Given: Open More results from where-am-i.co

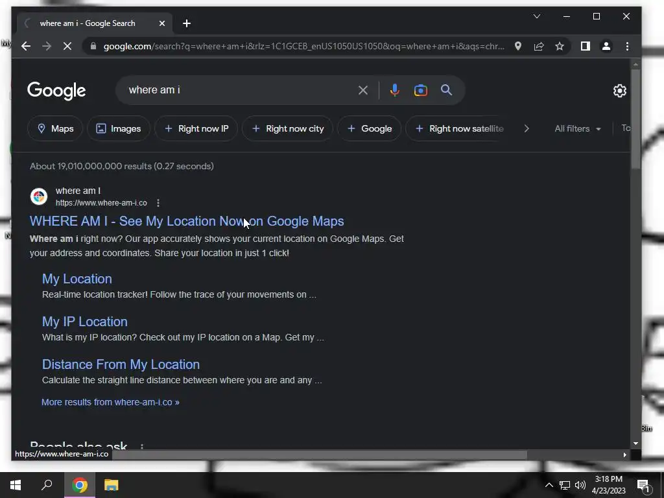Looking at the screenshot, I should click(110, 402).
